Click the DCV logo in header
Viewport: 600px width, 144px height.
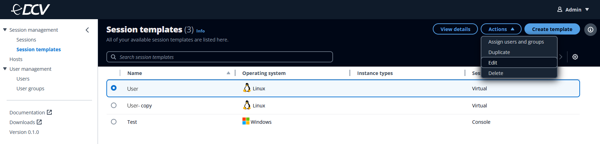tap(30, 9)
